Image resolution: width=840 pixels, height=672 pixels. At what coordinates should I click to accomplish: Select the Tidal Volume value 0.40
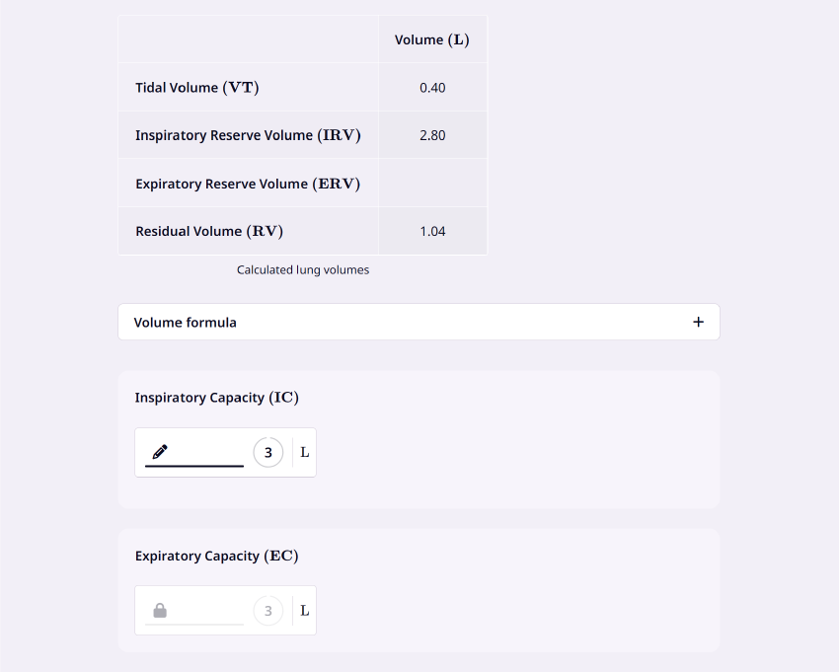(432, 88)
